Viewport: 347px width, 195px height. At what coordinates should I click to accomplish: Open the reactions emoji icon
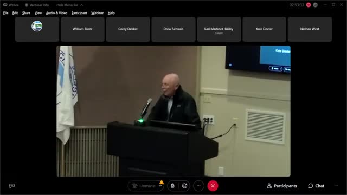pos(184,186)
